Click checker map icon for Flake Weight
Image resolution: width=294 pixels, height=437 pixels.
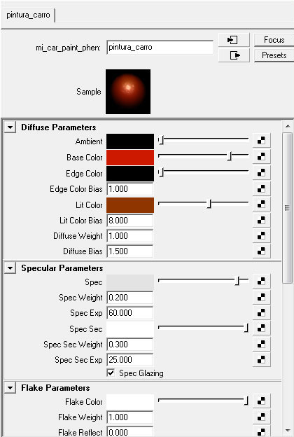pos(261,417)
